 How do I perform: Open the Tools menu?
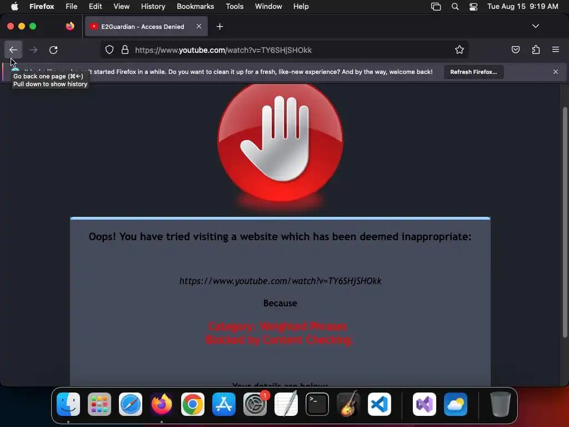(234, 6)
